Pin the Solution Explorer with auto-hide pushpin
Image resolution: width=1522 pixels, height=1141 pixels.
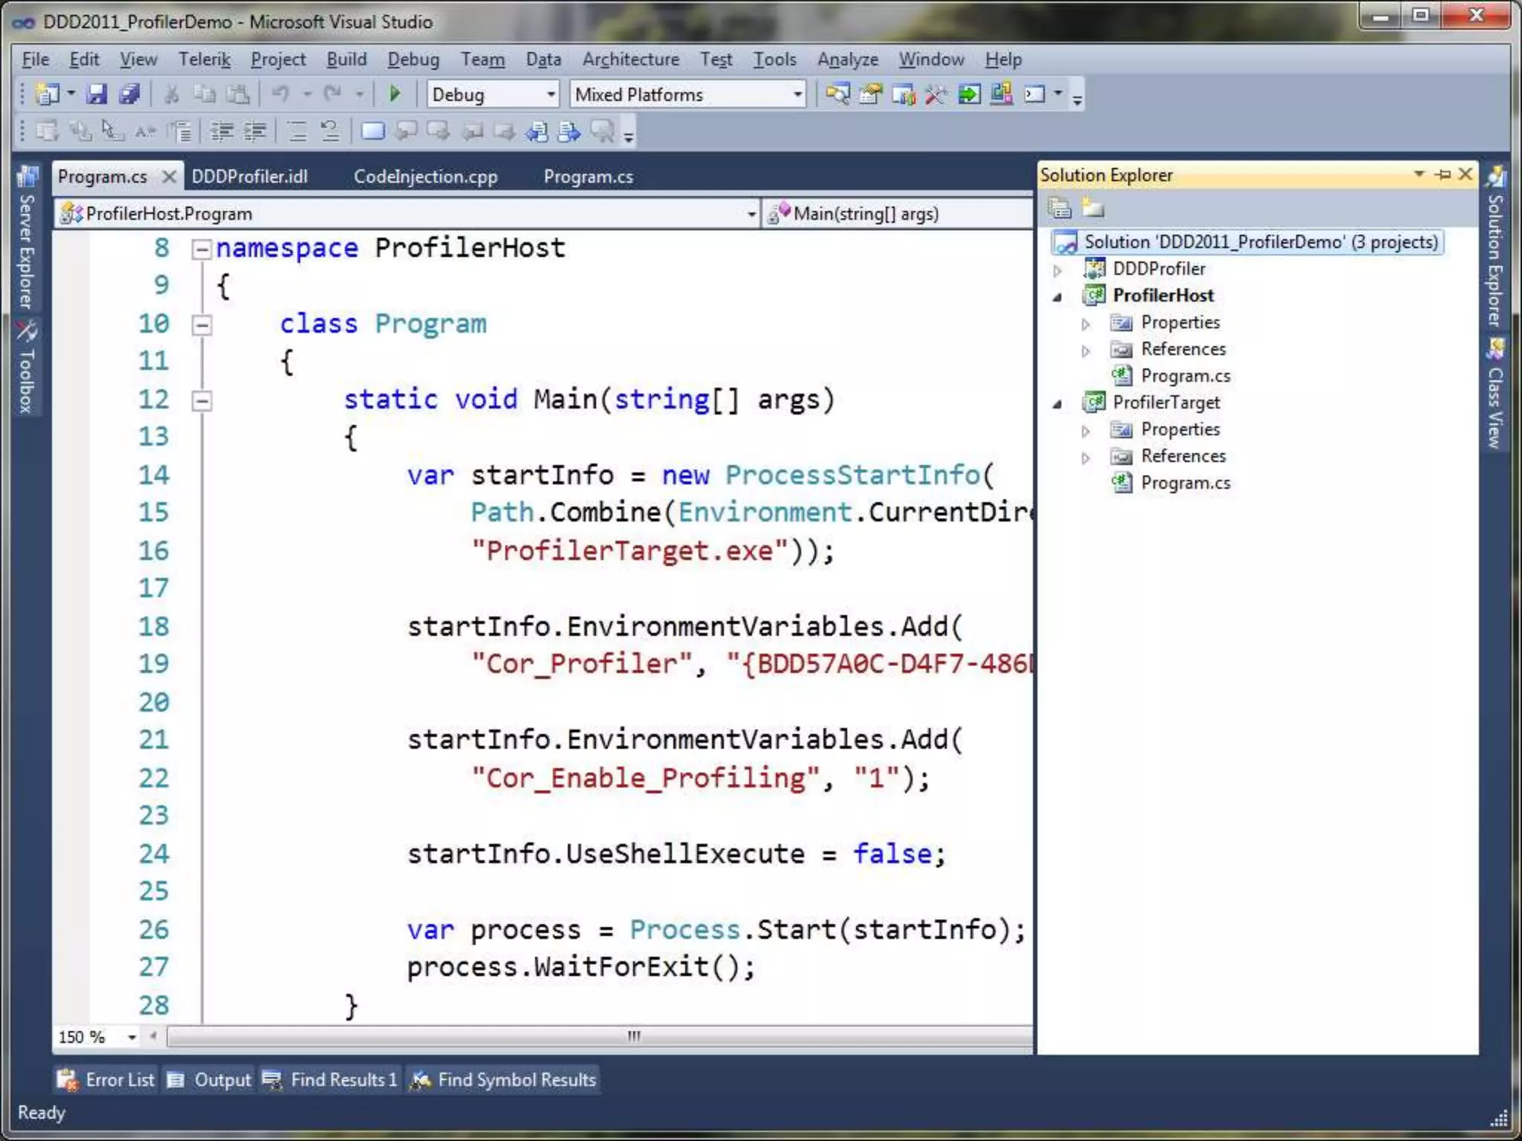point(1443,175)
